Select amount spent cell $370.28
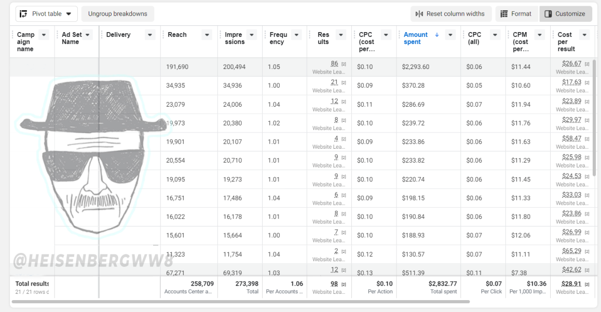Screen dimensions: 601x312 429,86
